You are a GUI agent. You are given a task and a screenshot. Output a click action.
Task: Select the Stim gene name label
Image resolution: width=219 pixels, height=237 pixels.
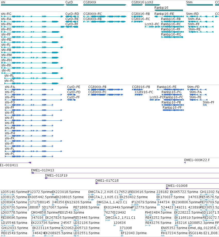pos(189,2)
